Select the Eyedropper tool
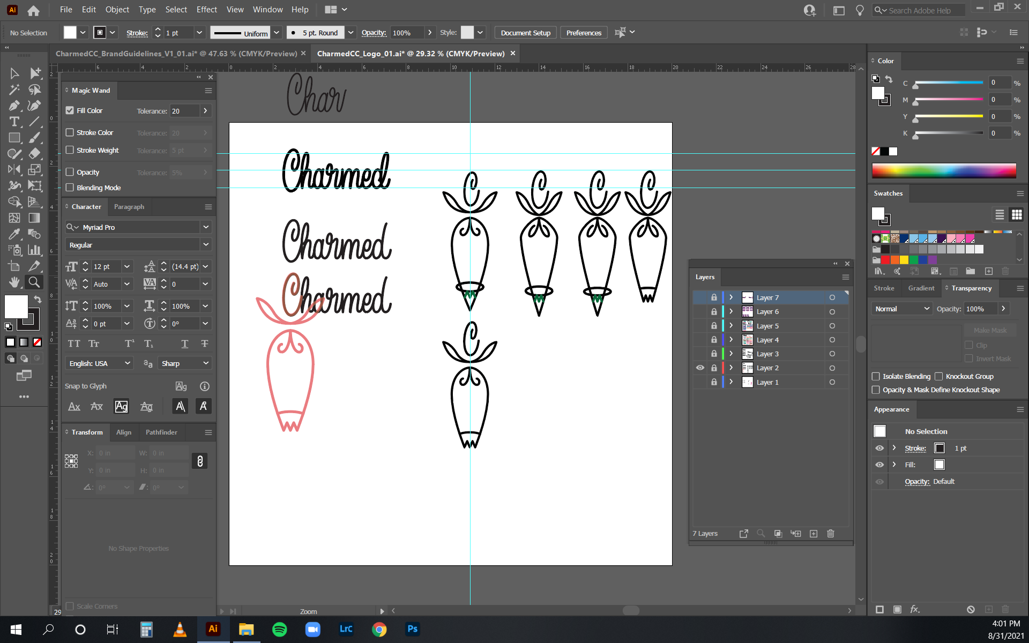Viewport: 1029px width, 643px height. click(x=14, y=234)
